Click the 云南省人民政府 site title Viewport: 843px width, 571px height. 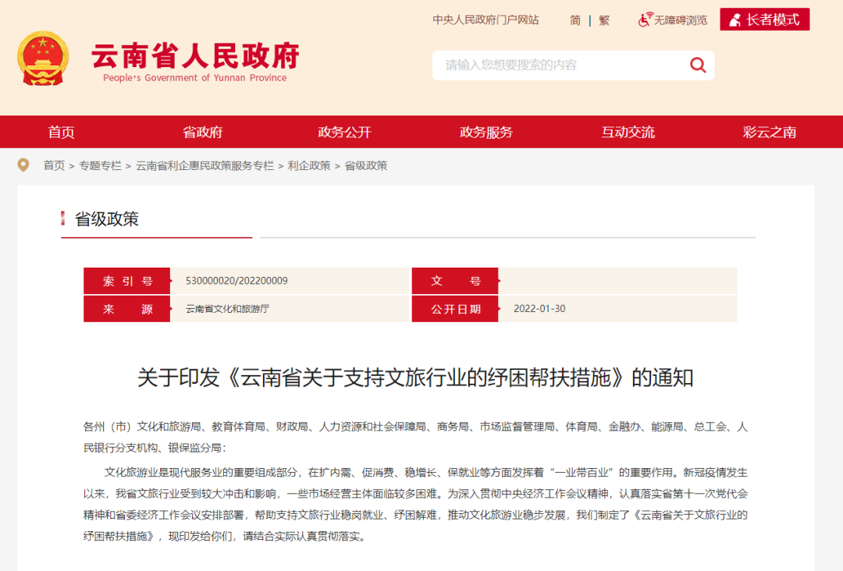(196, 56)
